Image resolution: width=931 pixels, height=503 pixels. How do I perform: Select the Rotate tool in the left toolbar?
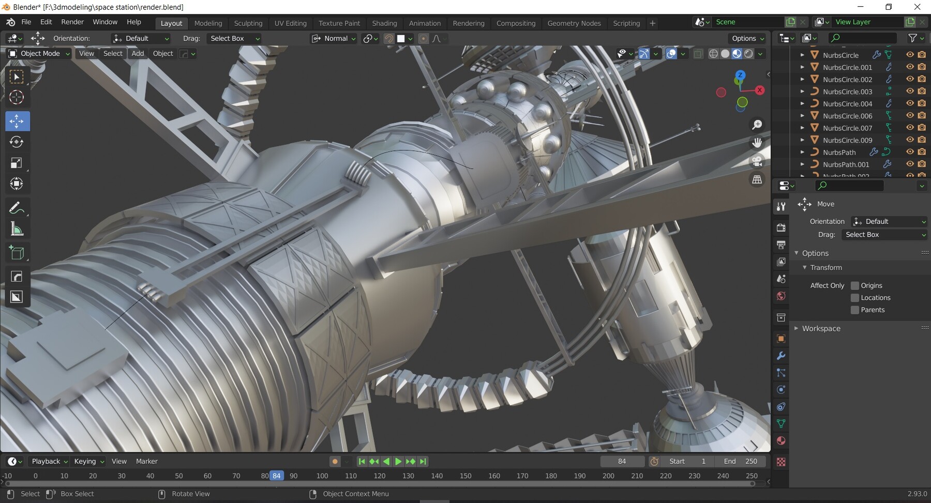click(17, 142)
